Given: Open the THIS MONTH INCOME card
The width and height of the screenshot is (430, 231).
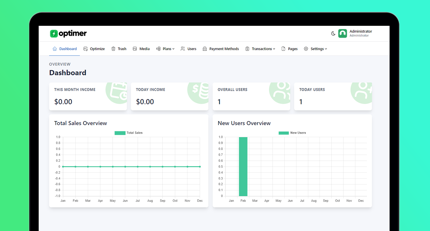Looking at the screenshot, I should 88,96.
